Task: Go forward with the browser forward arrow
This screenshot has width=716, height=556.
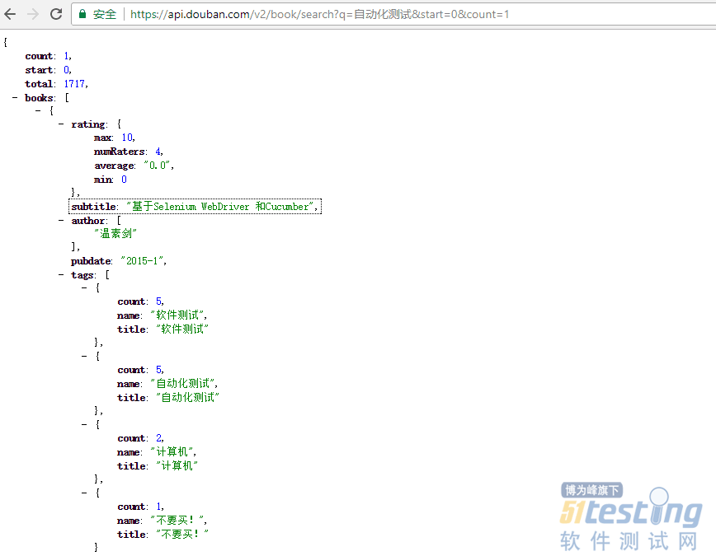Action: click(33, 14)
